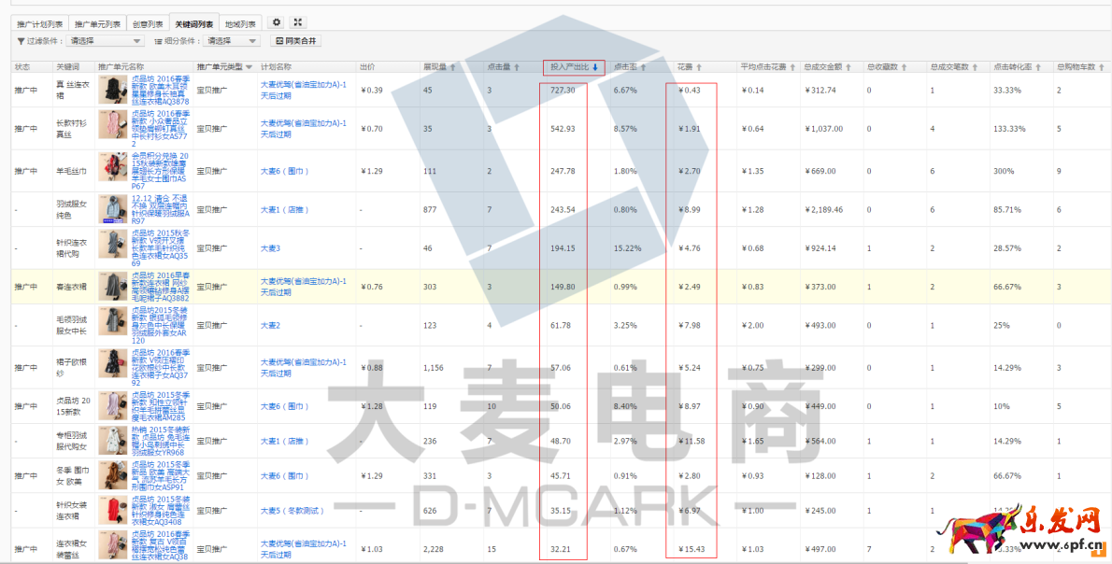1112x564 pixels.
Task: Click product thumbnail in 真丝连衣裙 row
Action: [x=112, y=90]
